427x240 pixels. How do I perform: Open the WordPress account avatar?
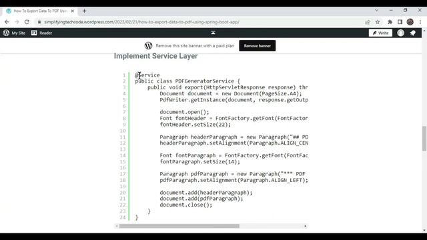[x=400, y=33]
